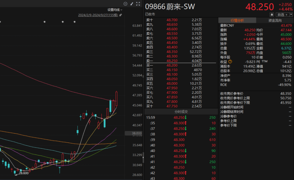Click the panel splitter handle beside chart
The image size is (294, 180).
tap(143, 157)
